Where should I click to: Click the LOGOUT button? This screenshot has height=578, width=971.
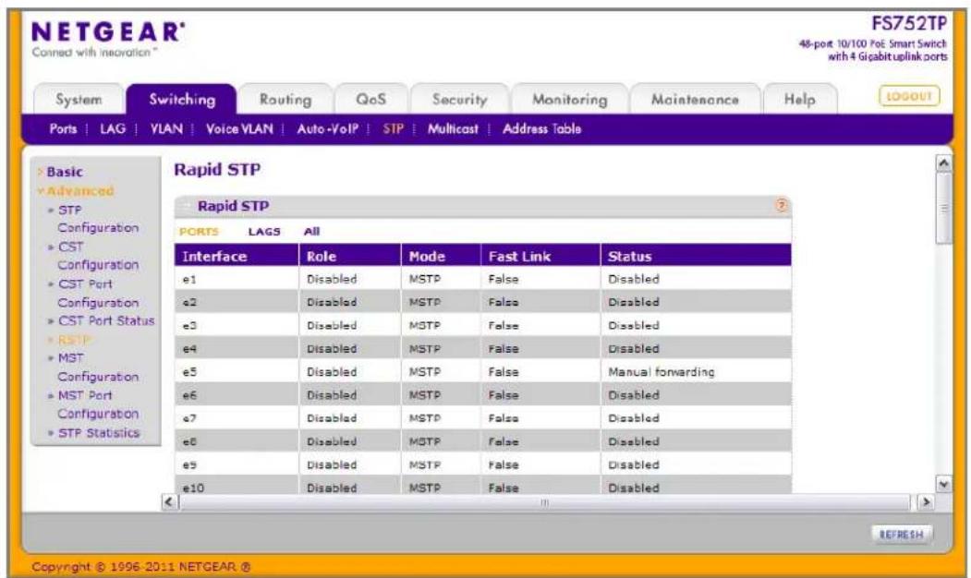pos(909,96)
